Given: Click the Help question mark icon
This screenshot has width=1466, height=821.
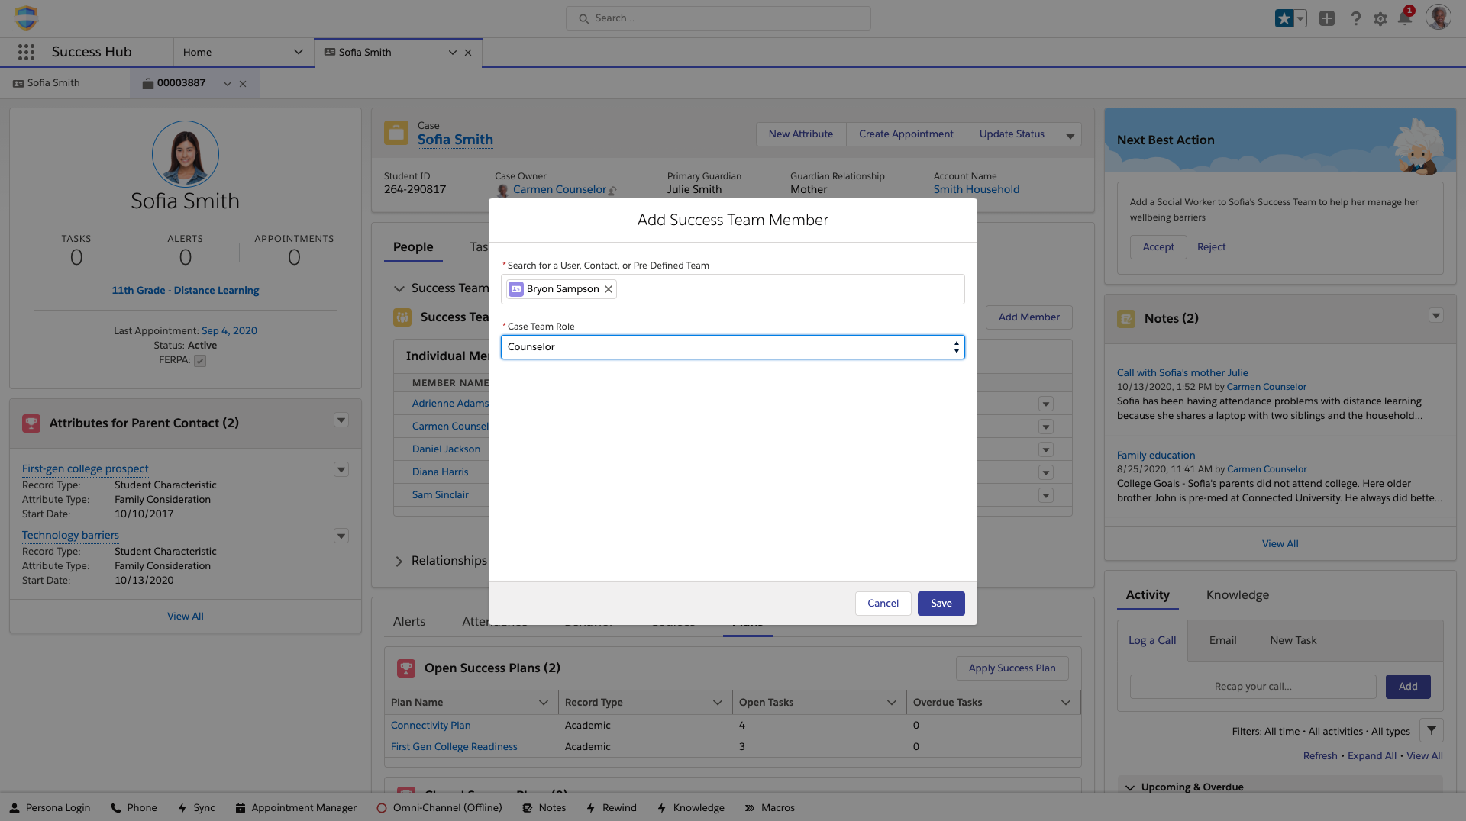Looking at the screenshot, I should pos(1355,19).
